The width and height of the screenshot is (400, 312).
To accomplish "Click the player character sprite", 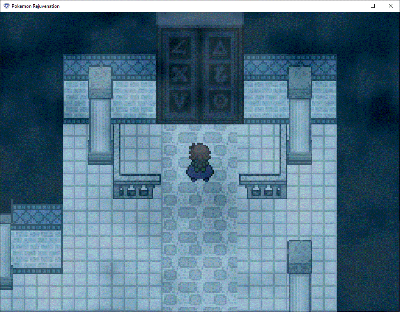I will pos(200,163).
